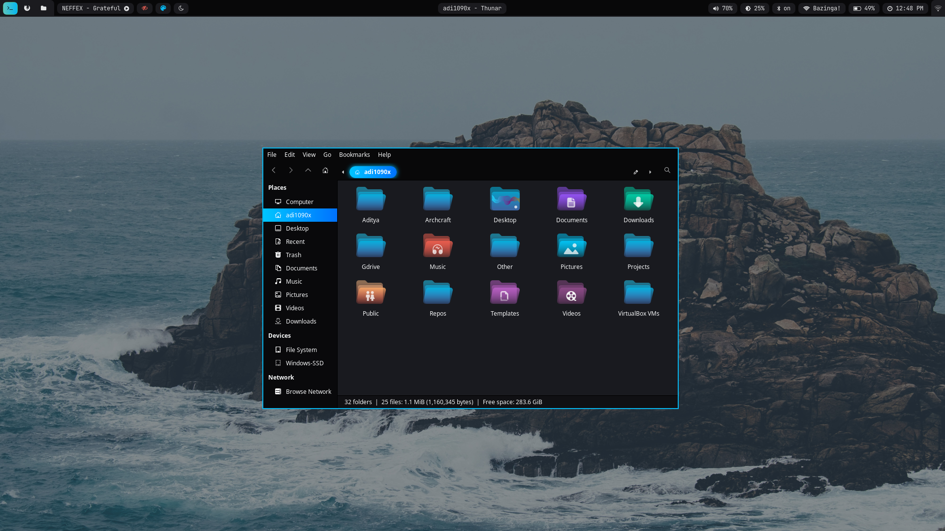Click the terminal launcher icon in top bar
The image size is (945, 531).
click(10, 8)
